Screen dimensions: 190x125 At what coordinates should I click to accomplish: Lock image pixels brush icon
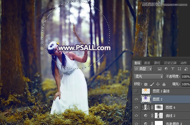(152, 84)
